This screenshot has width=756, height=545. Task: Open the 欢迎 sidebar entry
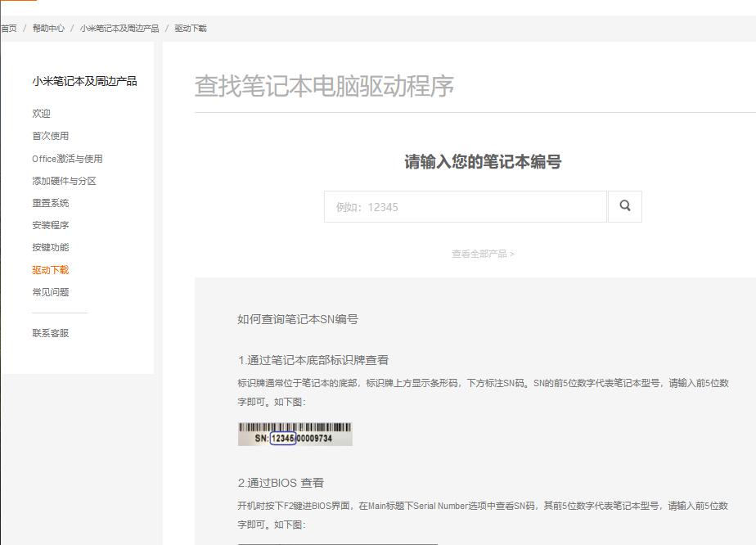coord(41,114)
